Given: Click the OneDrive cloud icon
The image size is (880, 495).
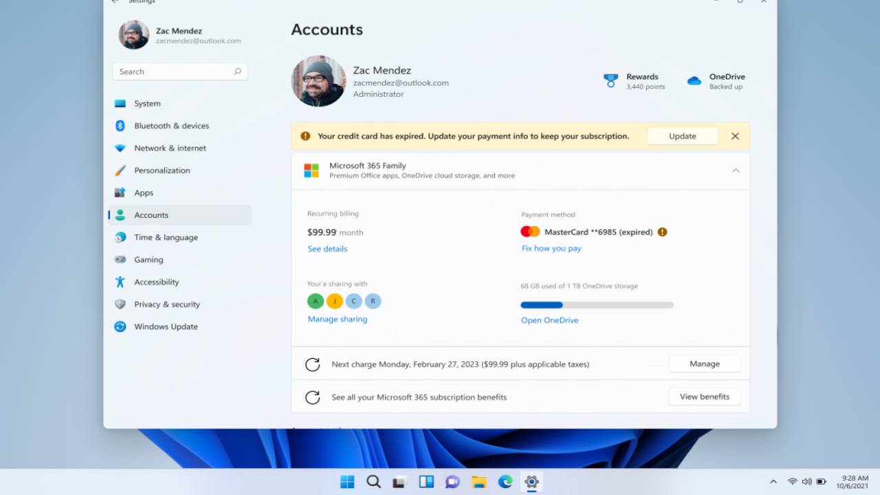Looking at the screenshot, I should tap(694, 80).
